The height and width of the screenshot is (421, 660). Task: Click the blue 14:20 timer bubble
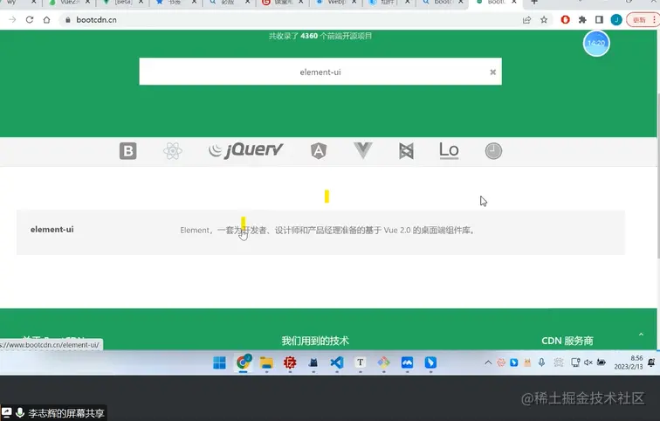tap(596, 43)
